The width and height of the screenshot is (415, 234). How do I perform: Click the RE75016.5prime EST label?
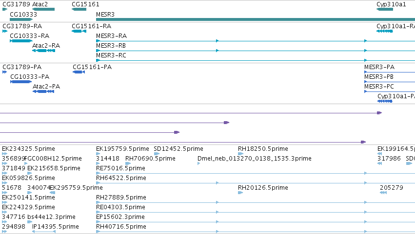point(120,168)
